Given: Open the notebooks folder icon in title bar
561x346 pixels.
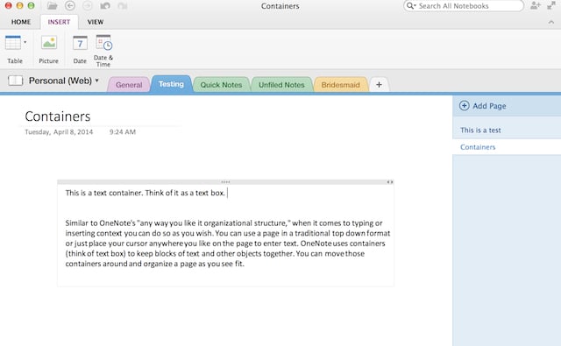Looking at the screenshot, I should coord(53,6).
